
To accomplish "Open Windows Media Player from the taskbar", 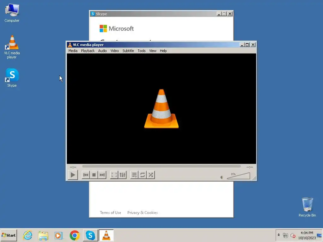I will [59, 235].
